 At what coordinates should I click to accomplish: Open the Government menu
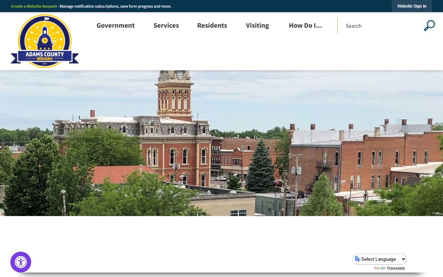[116, 26]
